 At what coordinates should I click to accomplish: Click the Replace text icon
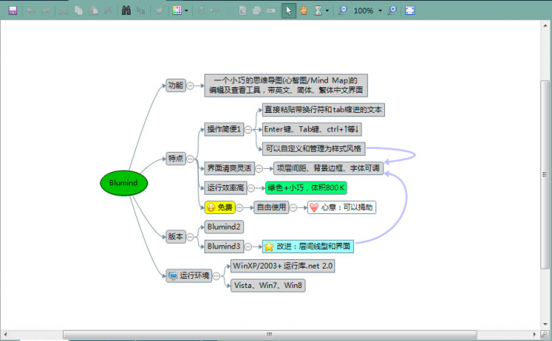(141, 11)
